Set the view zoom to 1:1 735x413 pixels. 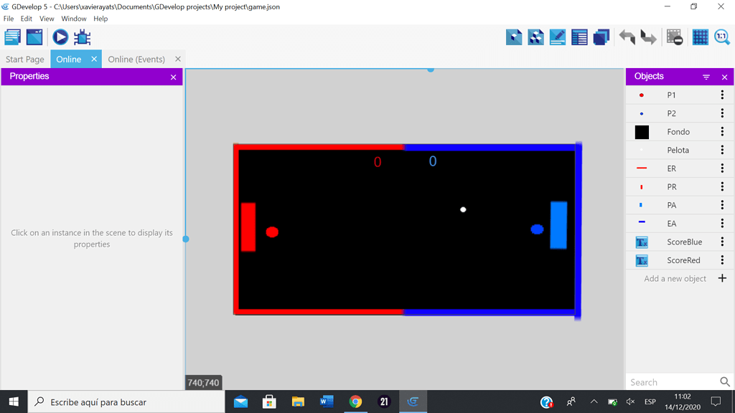tap(721, 37)
